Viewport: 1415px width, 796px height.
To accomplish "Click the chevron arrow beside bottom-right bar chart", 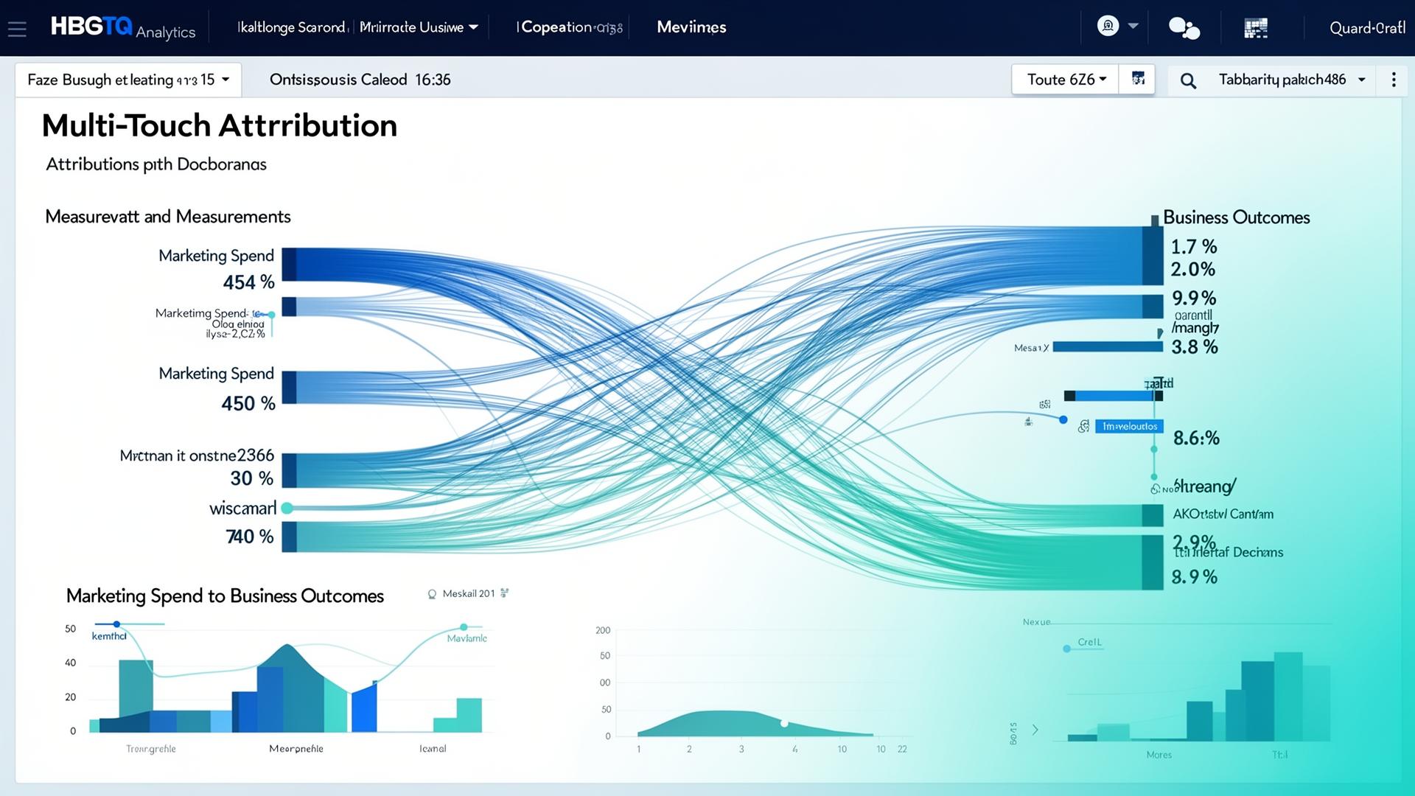I will [1035, 730].
